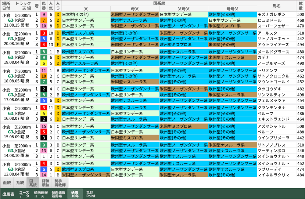Click the 母母父 column header

tap(232, 9)
